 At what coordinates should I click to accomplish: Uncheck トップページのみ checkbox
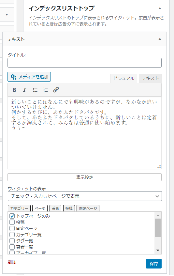click(x=12, y=216)
